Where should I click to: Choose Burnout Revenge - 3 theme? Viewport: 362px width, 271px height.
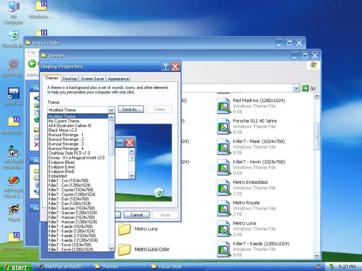[x=78, y=144]
